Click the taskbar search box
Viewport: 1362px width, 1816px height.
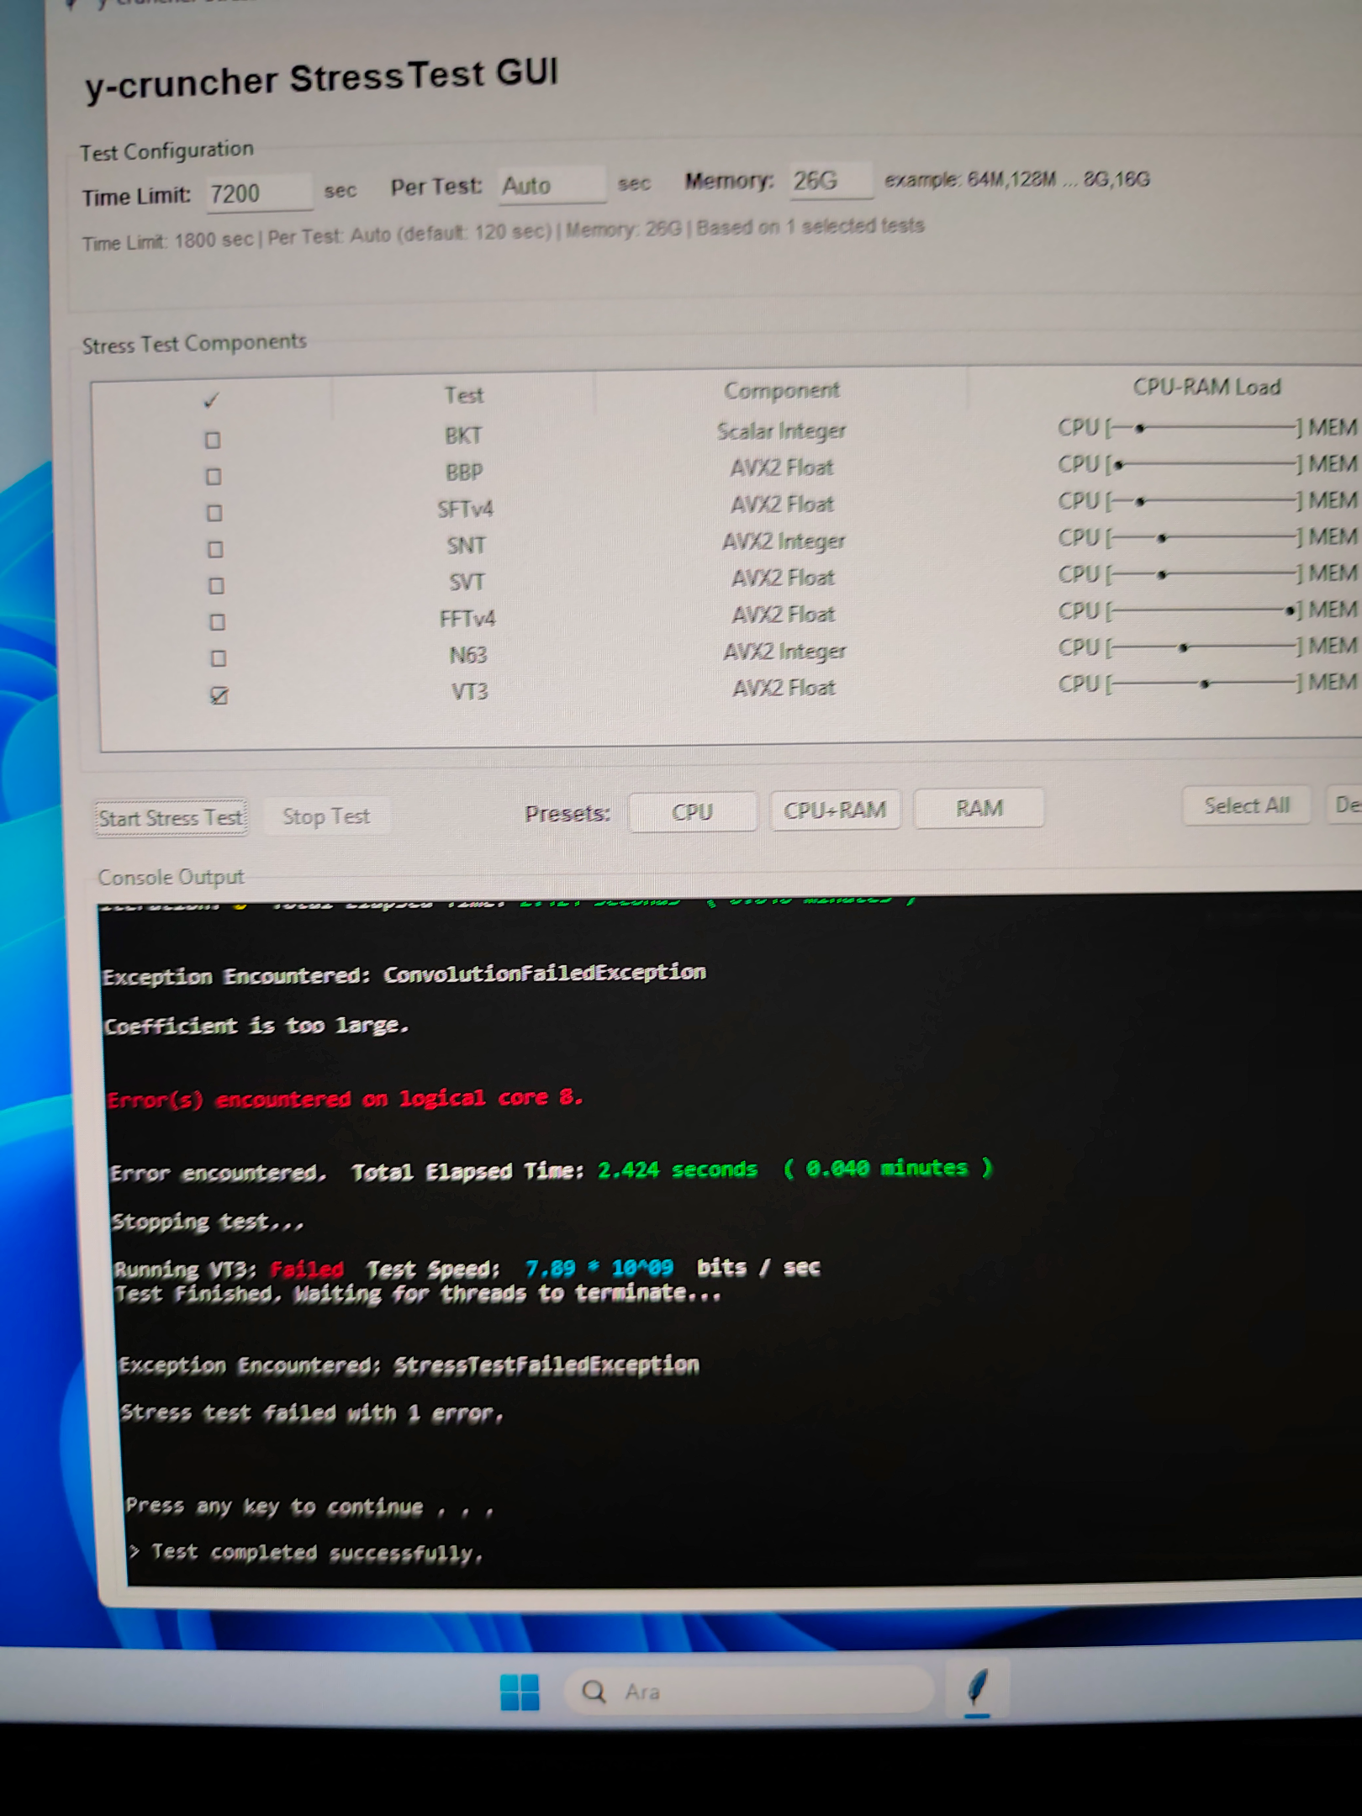click(748, 1691)
